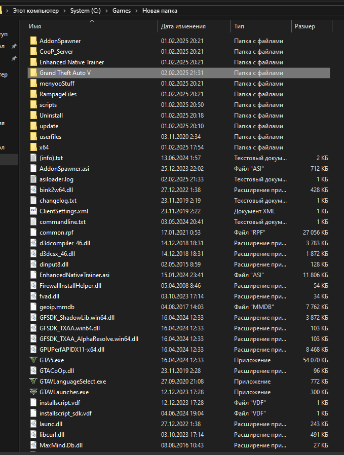The height and width of the screenshot is (455, 344).
Task: Select the GTAVLauncher.exe icon
Action: [33, 392]
